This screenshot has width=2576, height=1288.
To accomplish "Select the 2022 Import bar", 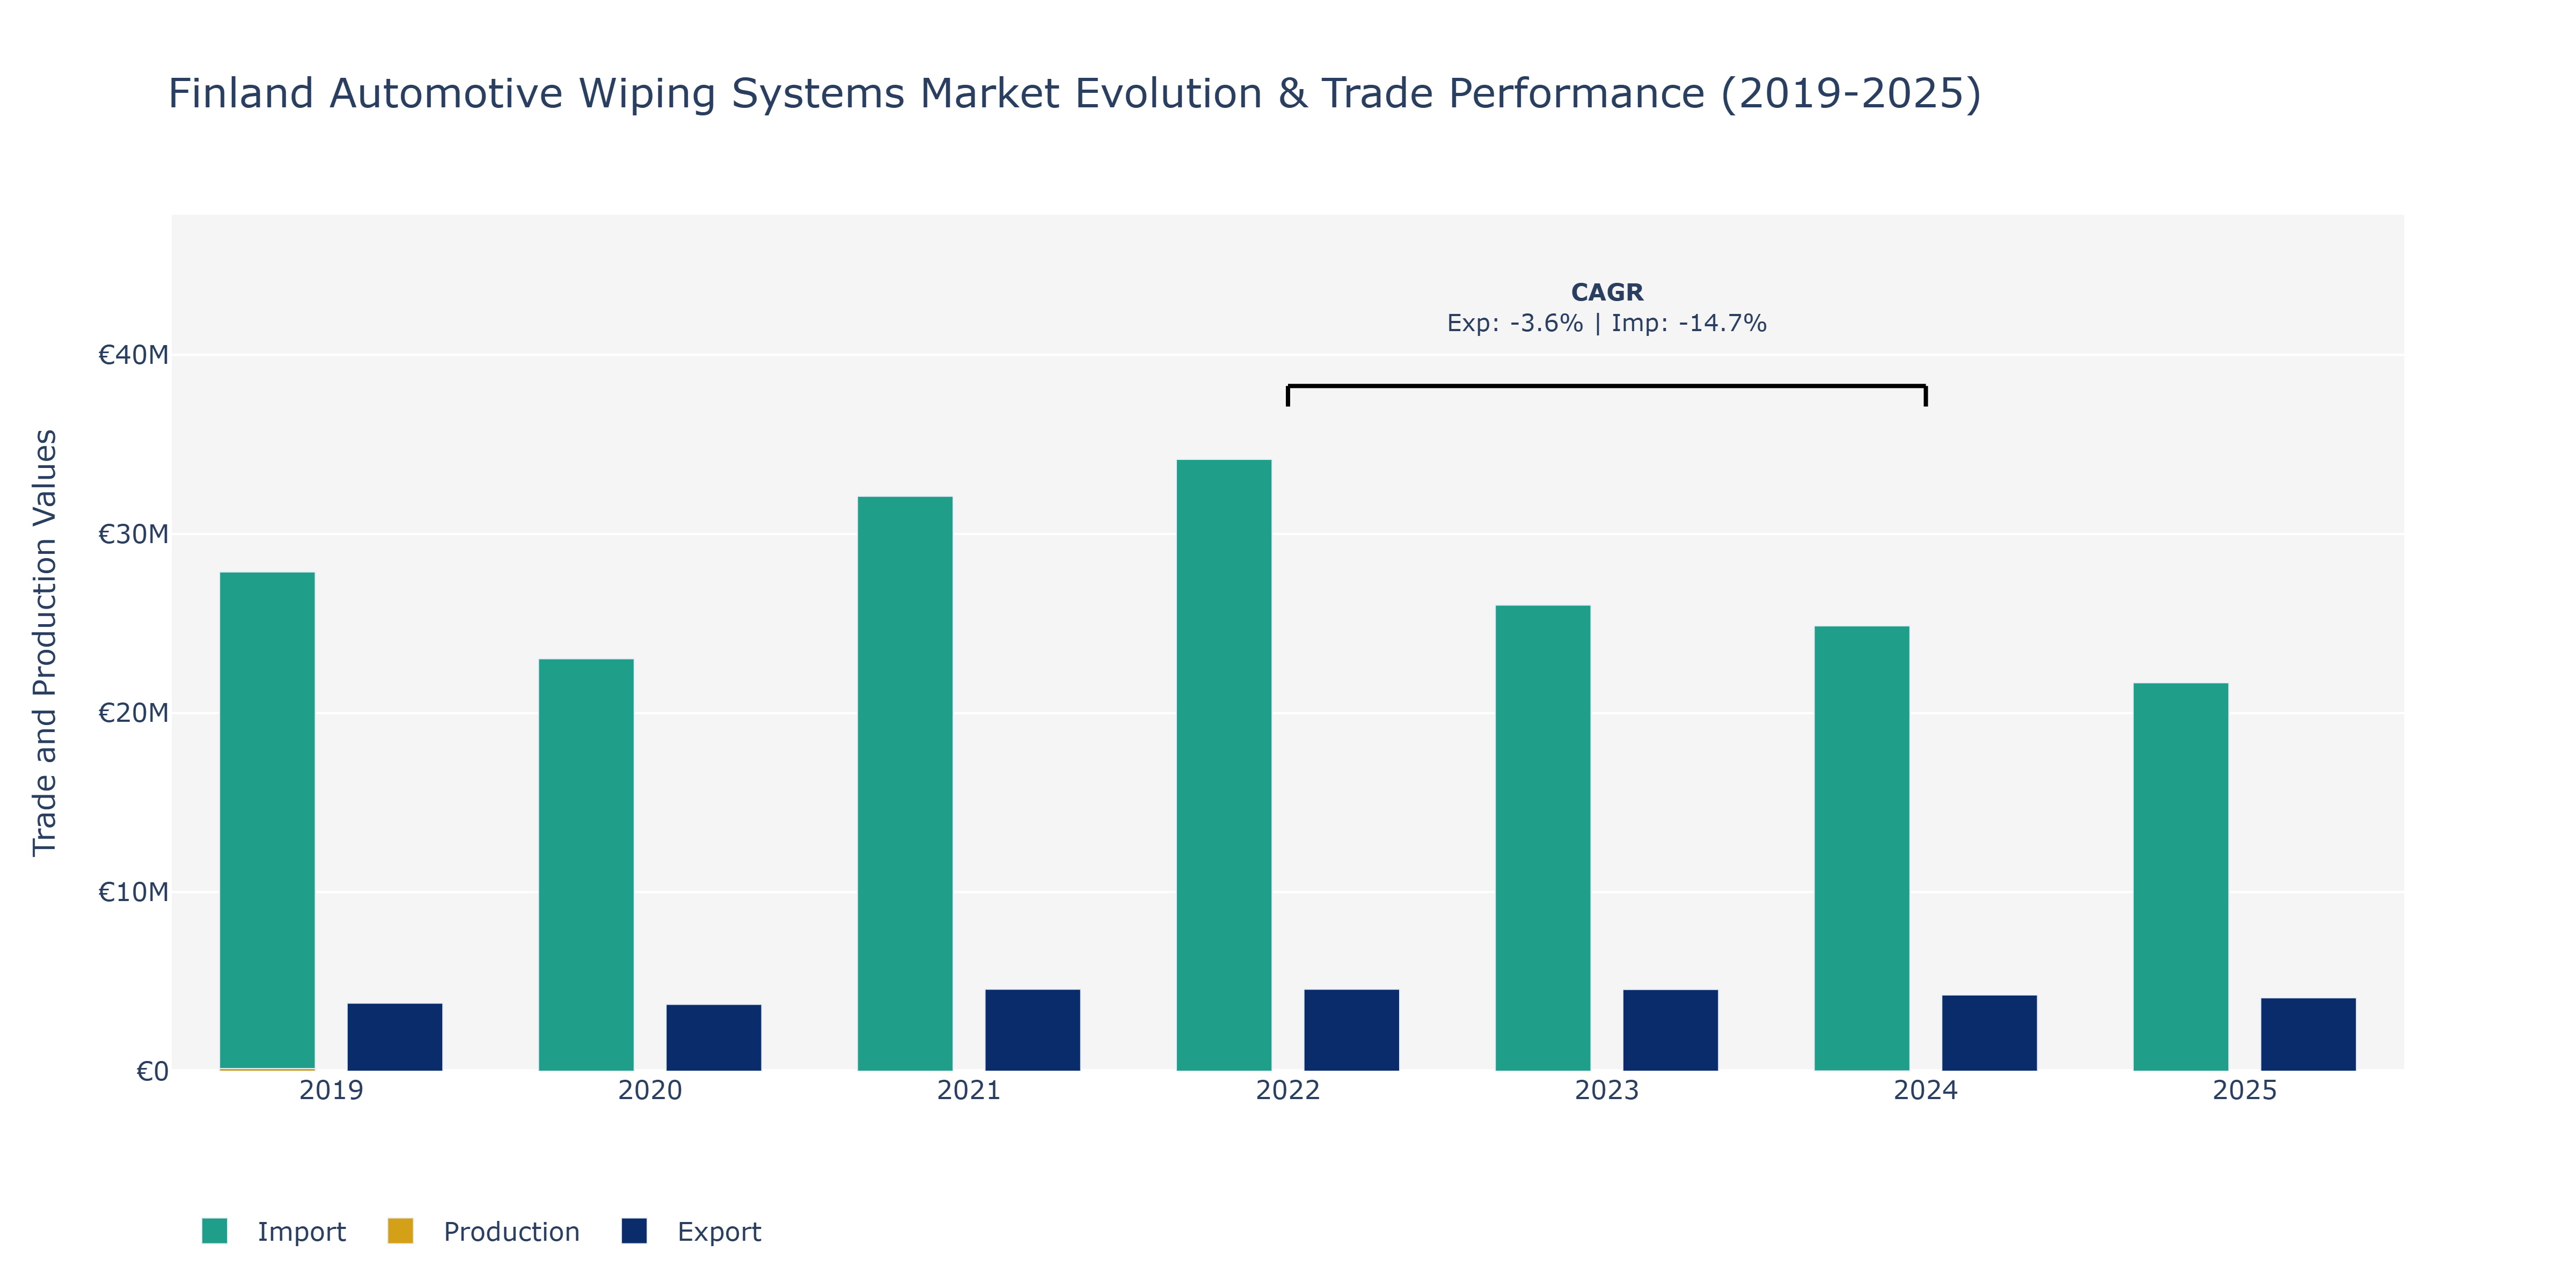I will point(1224,765).
